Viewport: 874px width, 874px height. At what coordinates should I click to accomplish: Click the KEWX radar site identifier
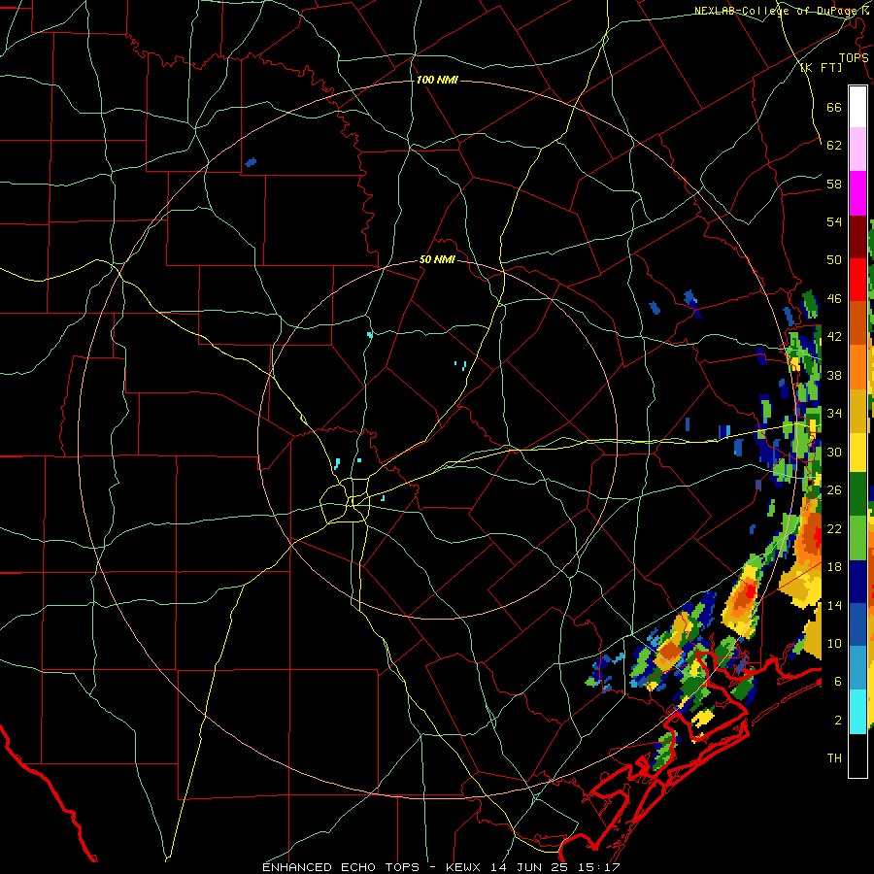pos(464,867)
